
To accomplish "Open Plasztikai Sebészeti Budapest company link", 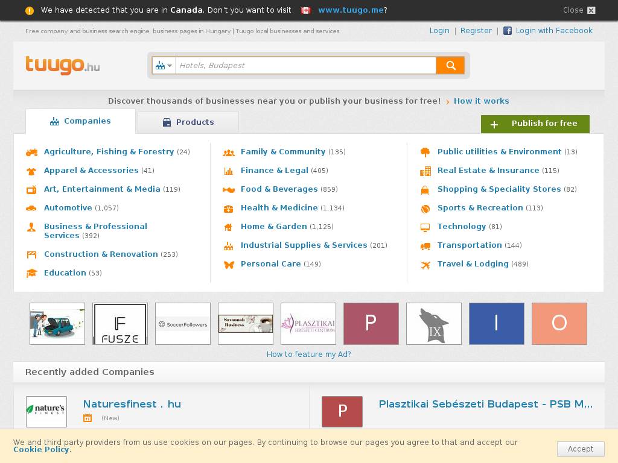I will click(486, 405).
